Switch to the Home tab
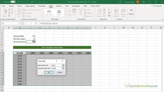The image size is (164, 92). click(x=11, y=6)
